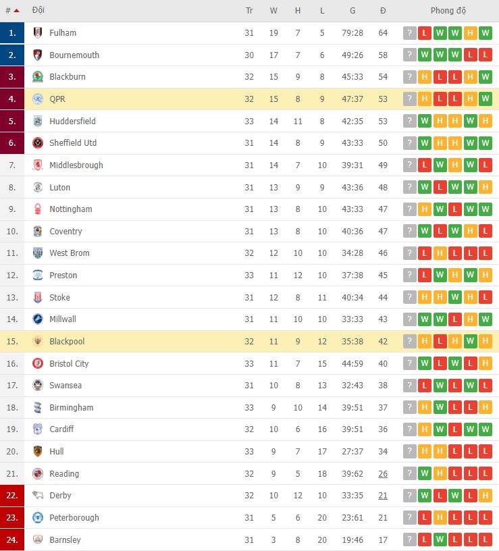Click the Barnsley club badge
This screenshot has height=551, width=499.
click(37, 540)
